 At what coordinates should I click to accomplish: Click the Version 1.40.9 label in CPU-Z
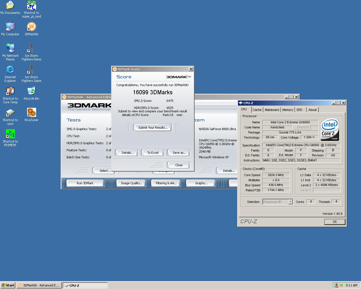(332, 214)
